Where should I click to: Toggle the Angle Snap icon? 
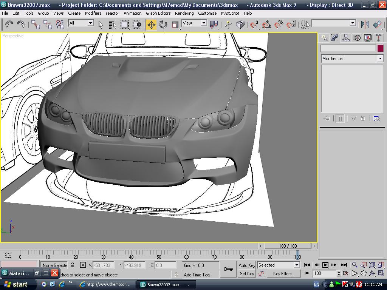click(266, 25)
